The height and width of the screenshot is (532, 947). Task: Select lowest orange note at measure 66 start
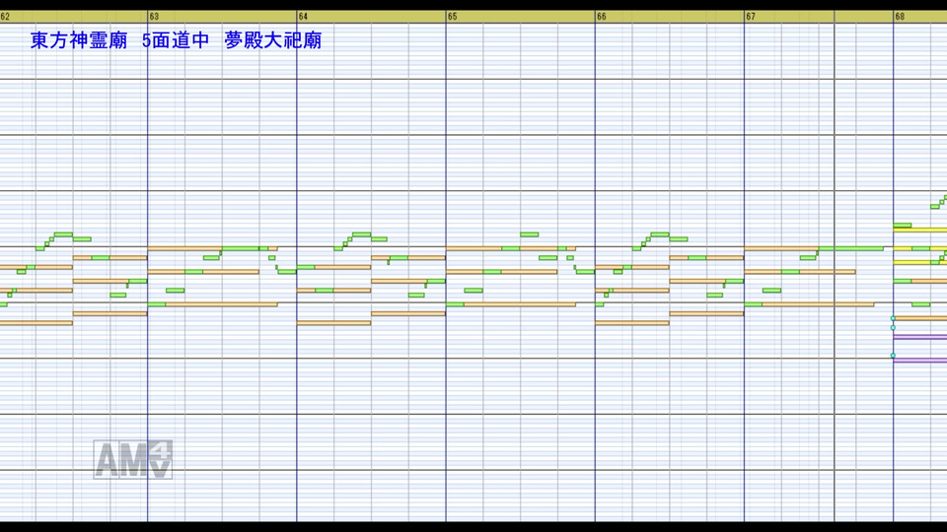[632, 323]
